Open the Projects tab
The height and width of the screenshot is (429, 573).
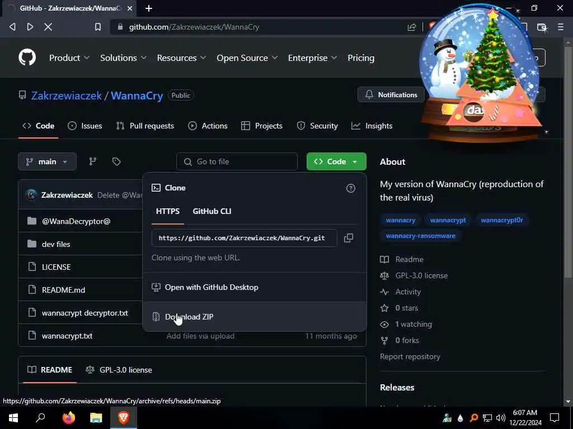(x=262, y=126)
